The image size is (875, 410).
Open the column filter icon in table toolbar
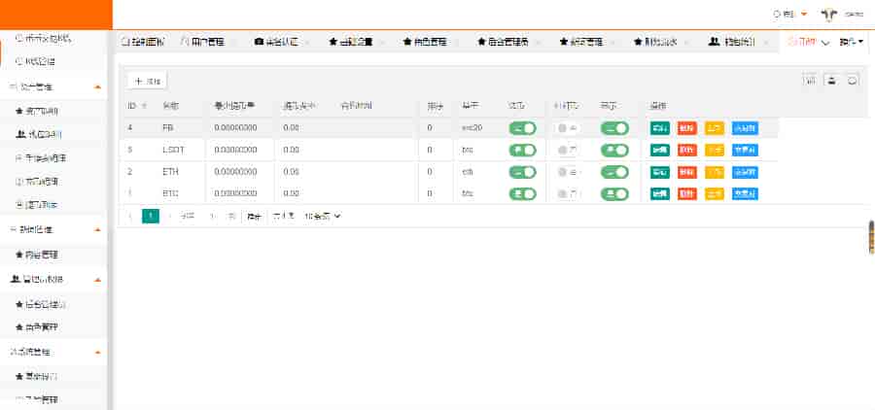tap(810, 81)
